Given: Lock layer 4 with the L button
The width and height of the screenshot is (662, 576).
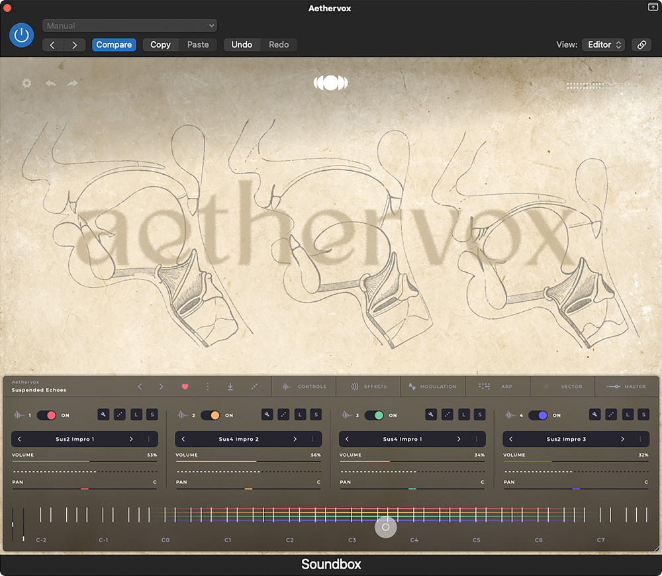Looking at the screenshot, I should 628,415.
